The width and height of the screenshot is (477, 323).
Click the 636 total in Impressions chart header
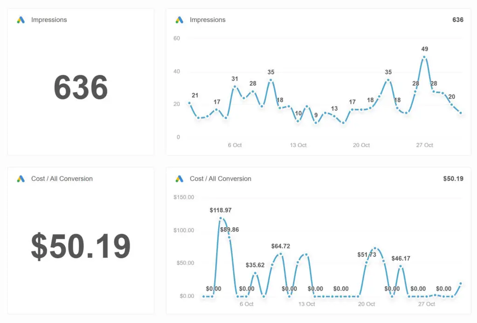click(457, 20)
